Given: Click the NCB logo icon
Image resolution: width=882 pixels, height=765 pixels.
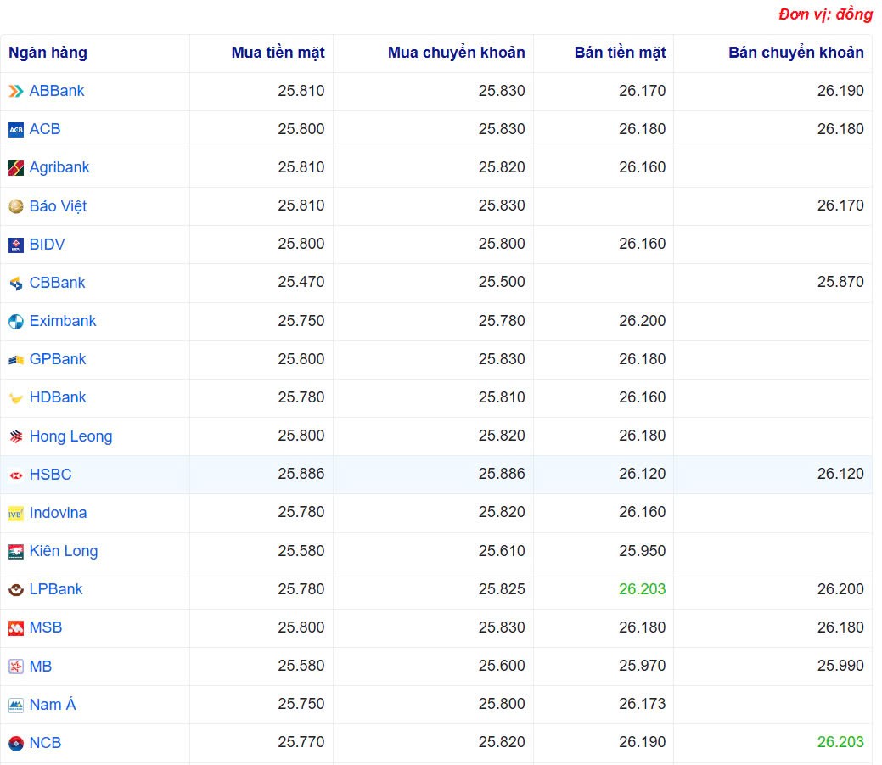Looking at the screenshot, I should [x=16, y=743].
